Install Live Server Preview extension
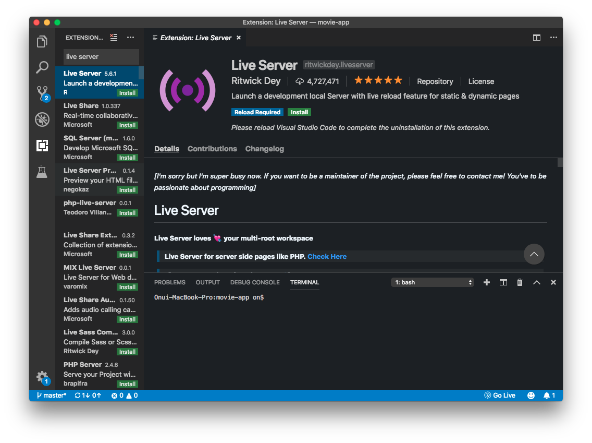 click(127, 190)
